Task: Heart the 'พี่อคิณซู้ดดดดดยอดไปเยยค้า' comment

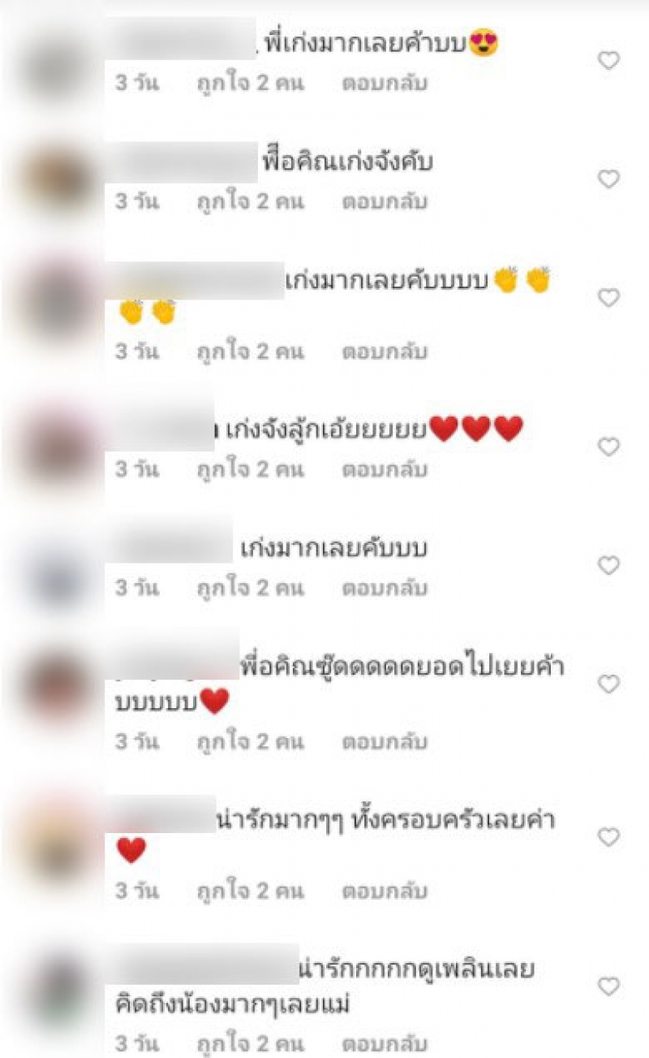Action: click(x=608, y=684)
